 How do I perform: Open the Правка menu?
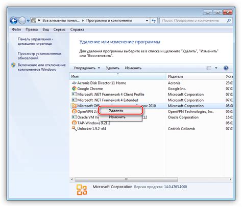point(32,29)
